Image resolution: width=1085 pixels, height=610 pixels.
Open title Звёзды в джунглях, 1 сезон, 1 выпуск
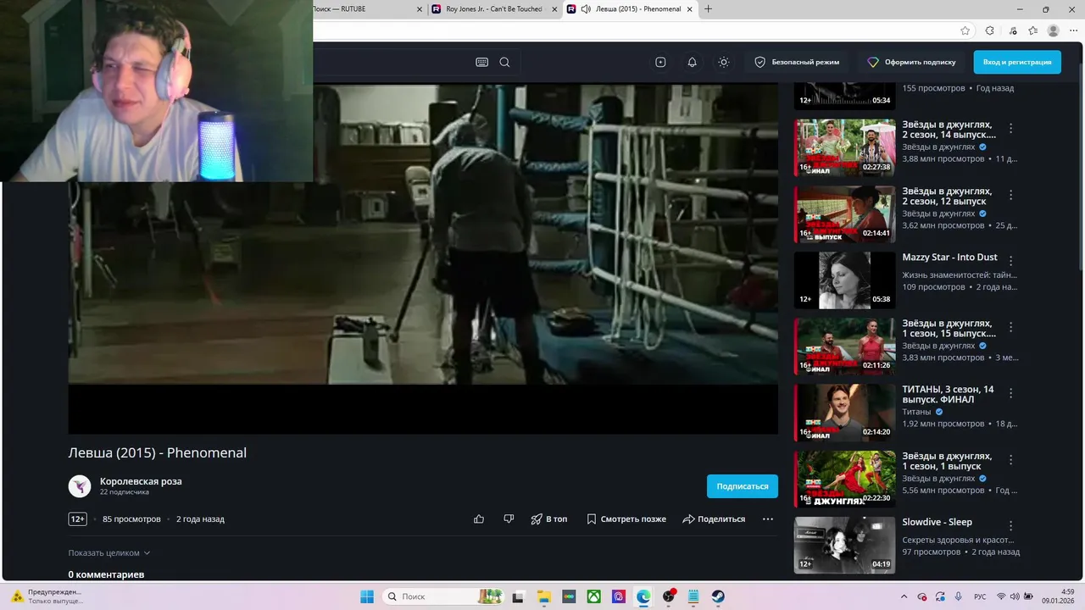pos(947,461)
